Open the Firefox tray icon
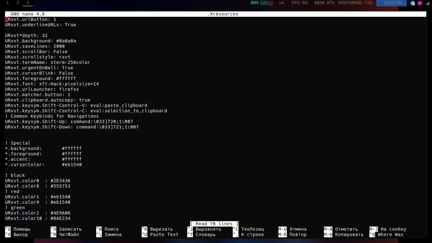The height and width of the screenshot is (243, 432). pos(420,3)
